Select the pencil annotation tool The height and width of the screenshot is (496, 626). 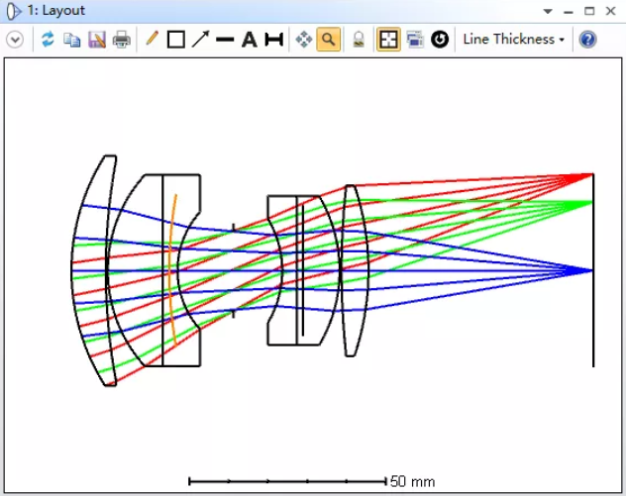[x=152, y=40]
